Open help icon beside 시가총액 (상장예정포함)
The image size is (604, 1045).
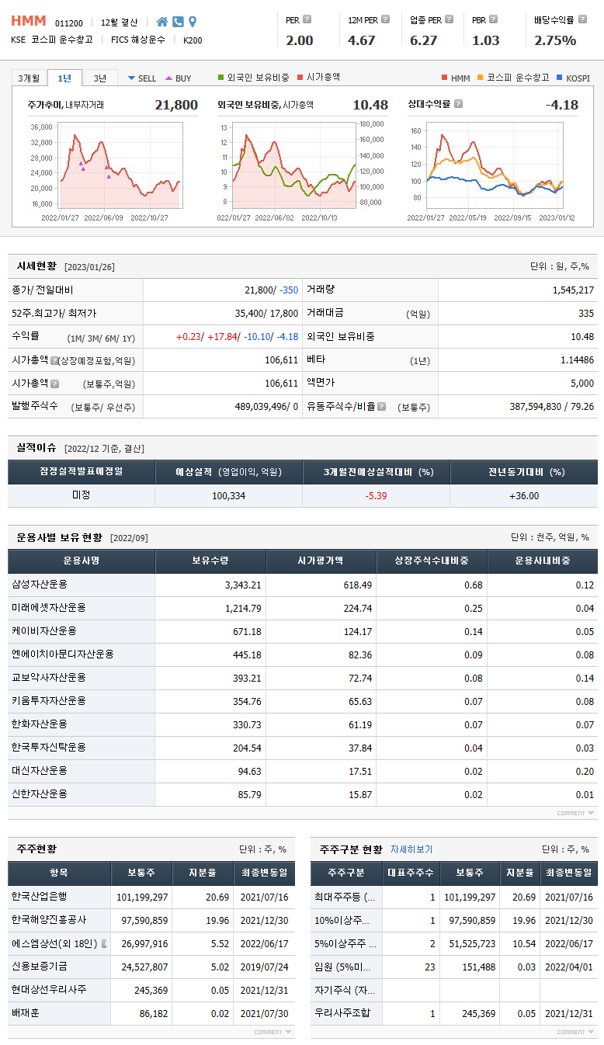click(54, 360)
